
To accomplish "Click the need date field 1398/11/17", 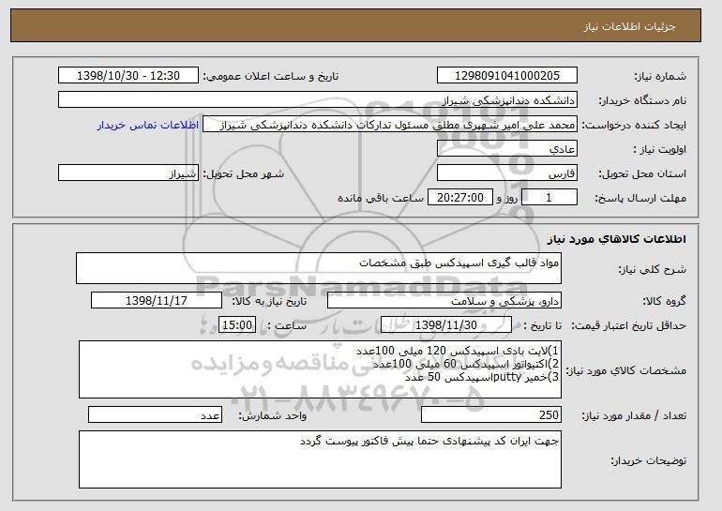I will [157, 301].
